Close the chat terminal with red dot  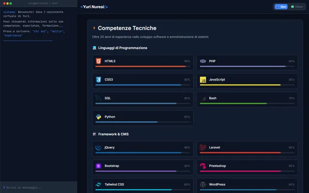pos(4,3)
